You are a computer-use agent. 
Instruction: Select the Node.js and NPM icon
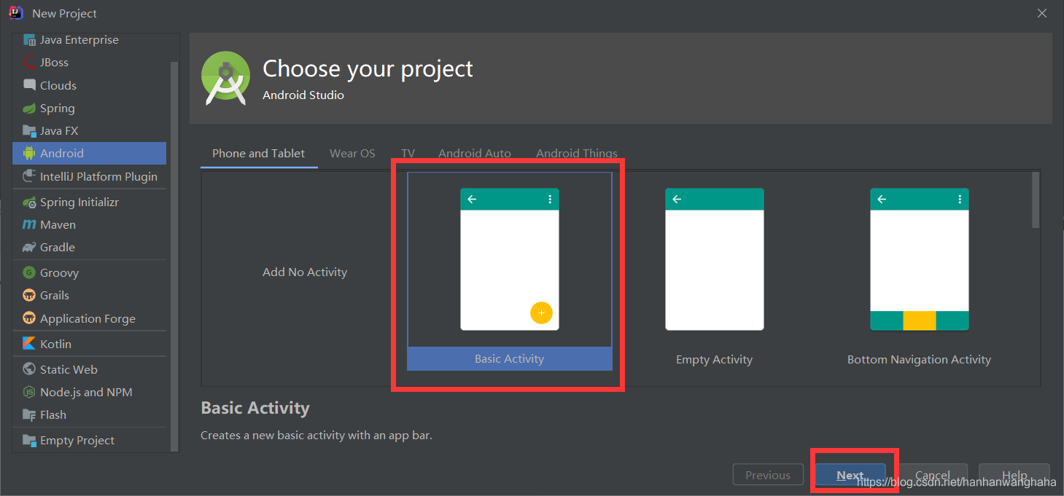[x=31, y=392]
